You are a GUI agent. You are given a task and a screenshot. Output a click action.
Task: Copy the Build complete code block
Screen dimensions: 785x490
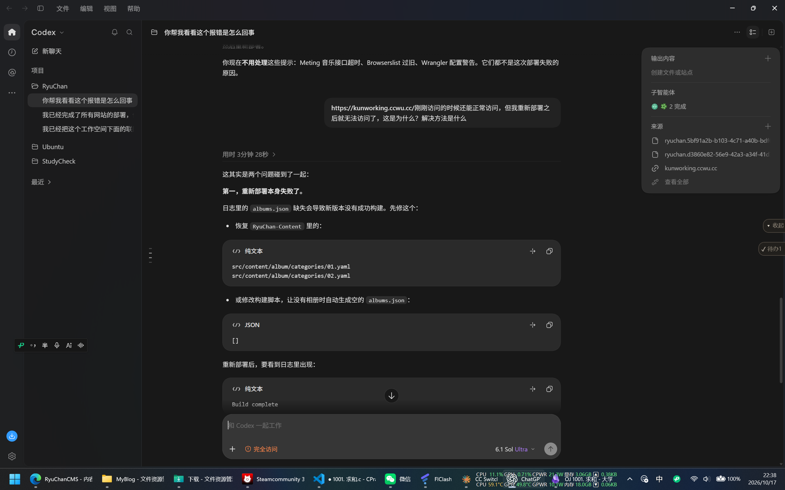549,389
